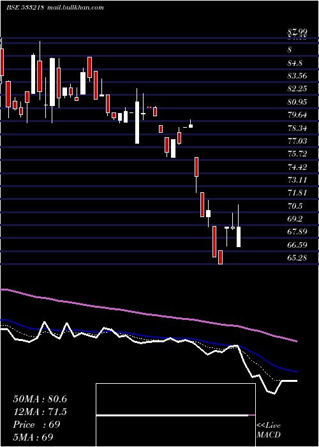Image resolution: width=319 pixels, height=447 pixels.
Task: Click the 75.72 price axis label
Action: [297, 154]
